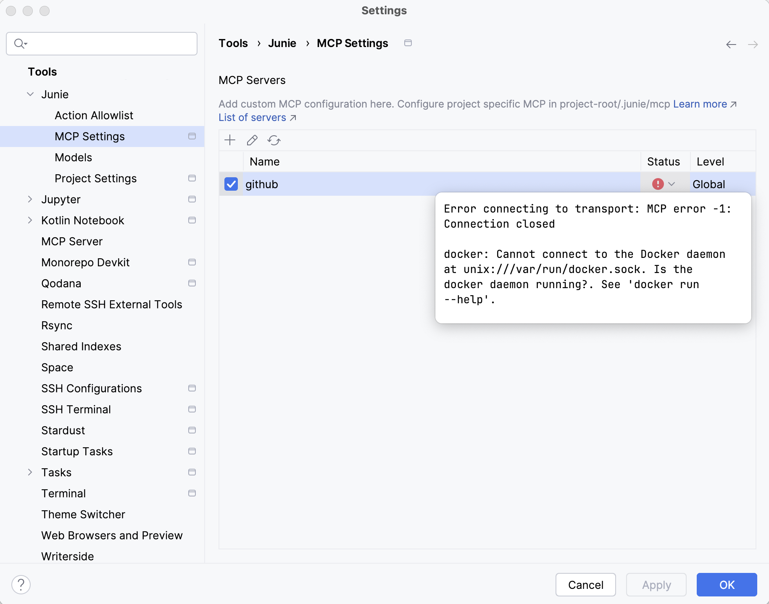Click inside the settings search box

101,43
